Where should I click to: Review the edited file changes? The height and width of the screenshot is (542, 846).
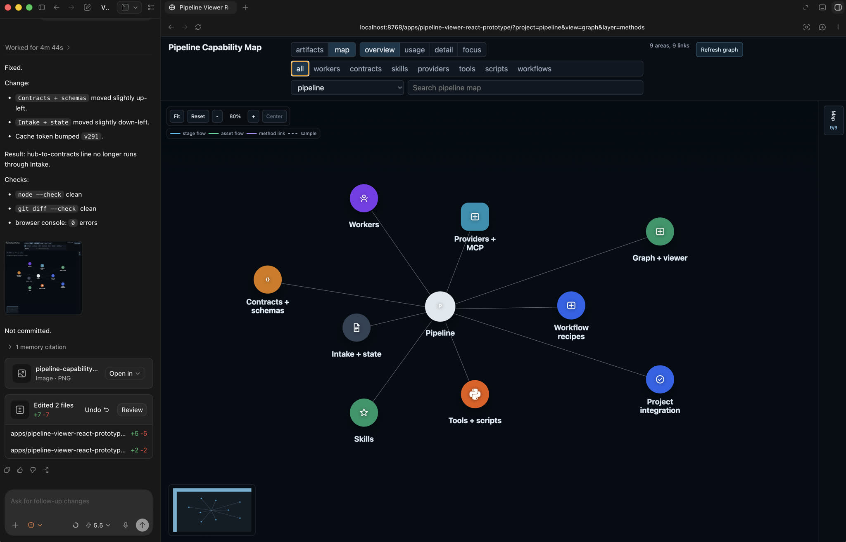click(x=132, y=410)
